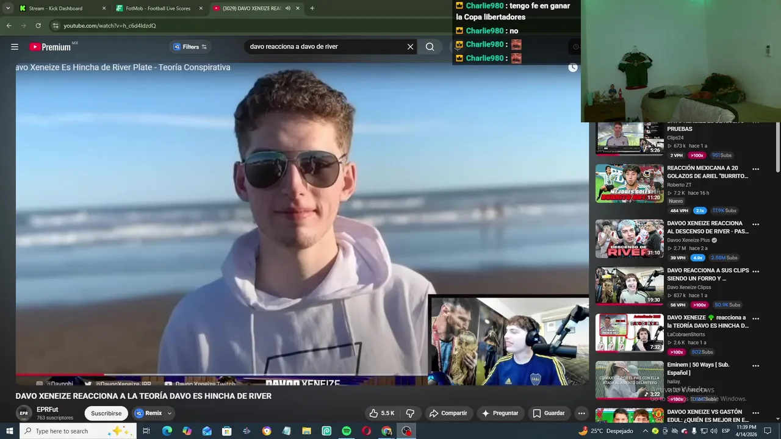Open options for the Eminem 50 Ways video

[x=755, y=366]
